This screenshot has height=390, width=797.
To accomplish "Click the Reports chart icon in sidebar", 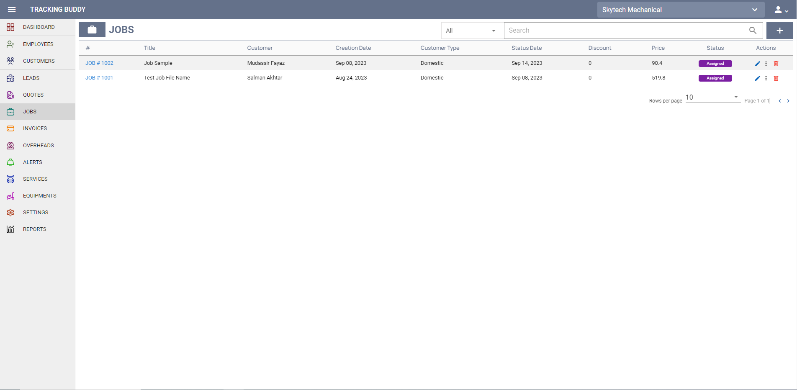I will pyautogui.click(x=10, y=229).
